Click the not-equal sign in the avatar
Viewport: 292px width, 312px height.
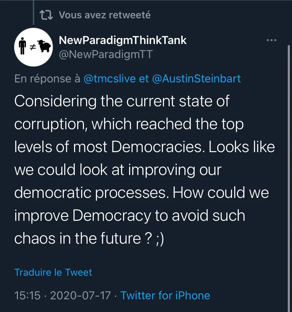coord(33,47)
